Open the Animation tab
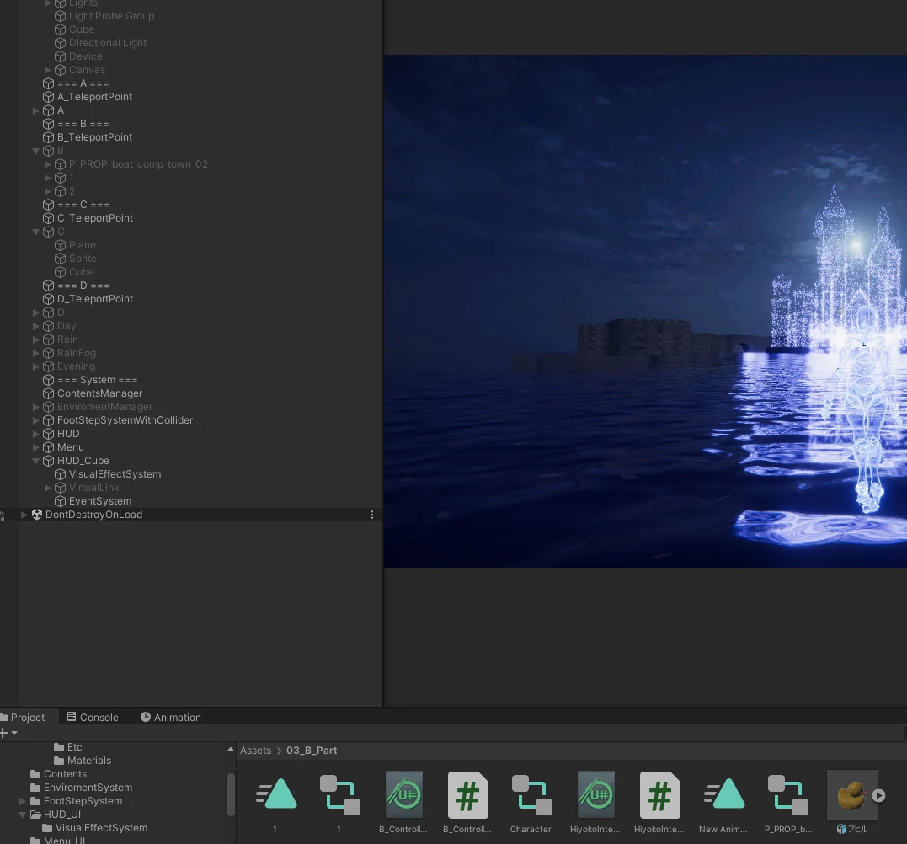 click(x=171, y=718)
